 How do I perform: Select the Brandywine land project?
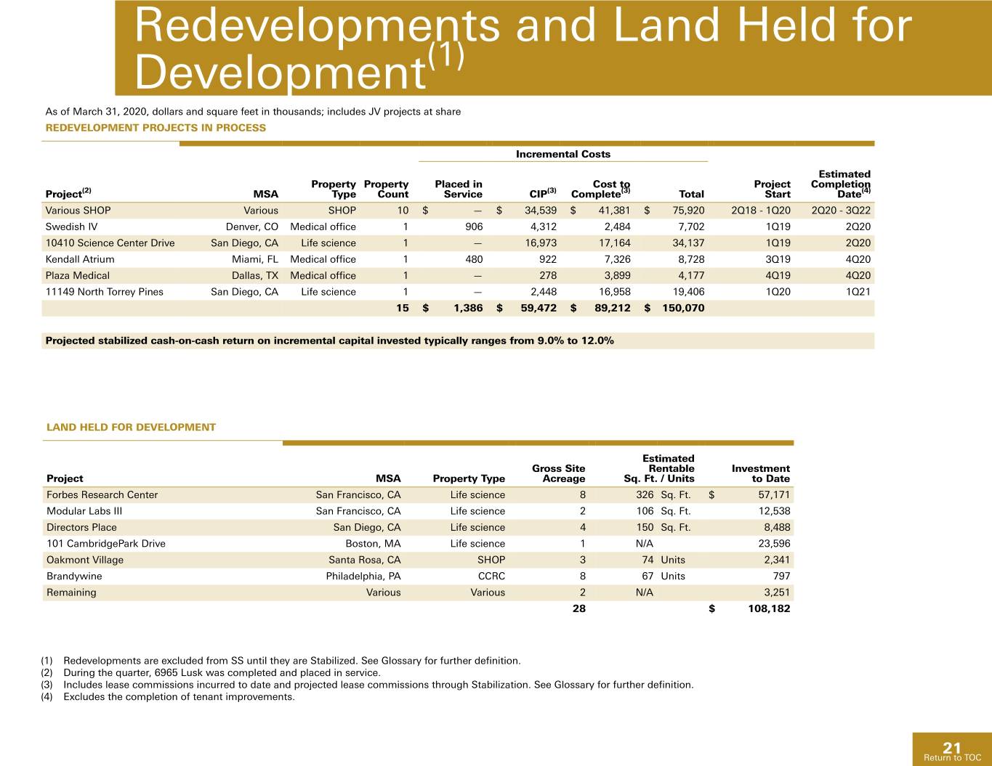74,576
